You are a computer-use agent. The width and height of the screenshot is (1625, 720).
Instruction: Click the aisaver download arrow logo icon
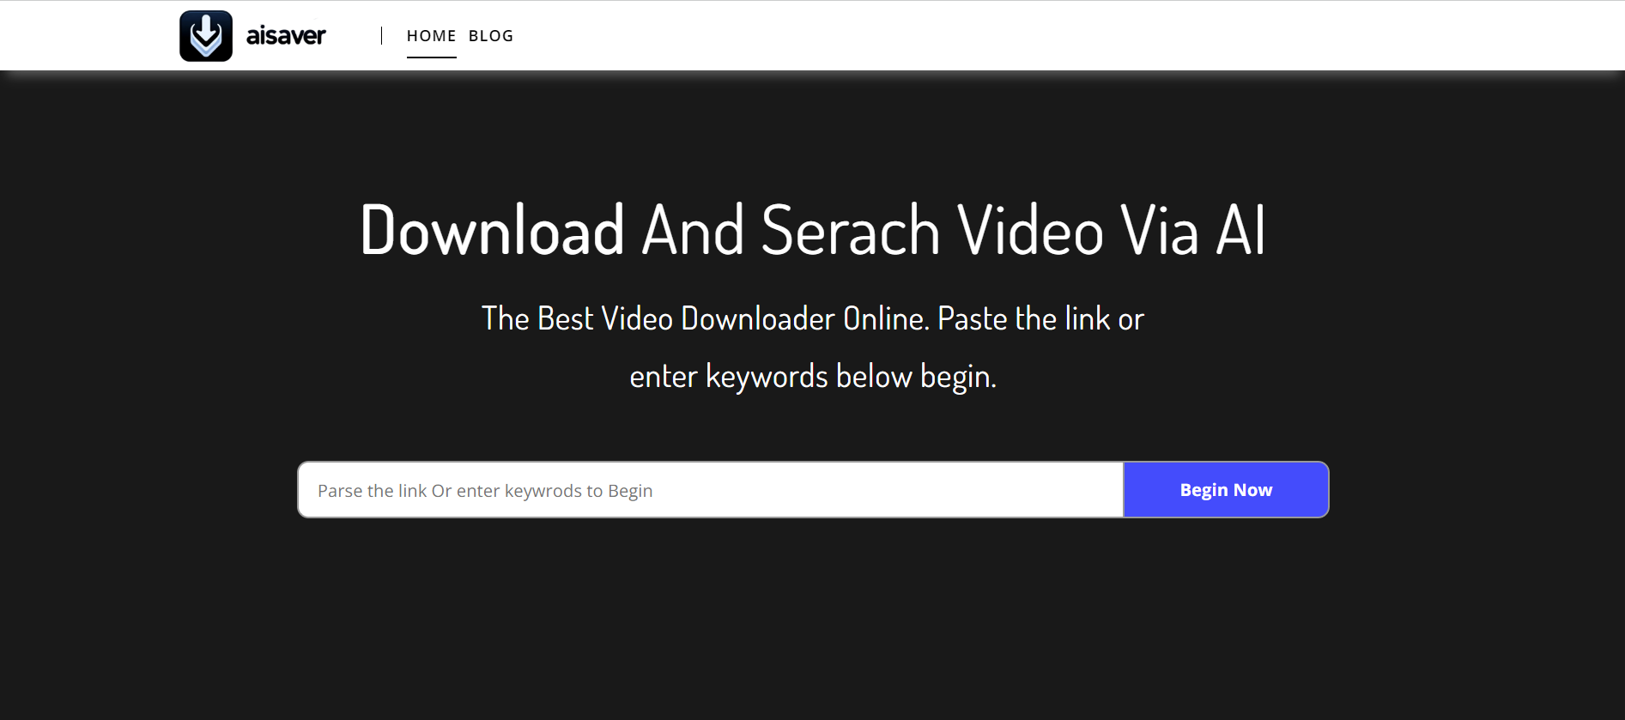206,36
